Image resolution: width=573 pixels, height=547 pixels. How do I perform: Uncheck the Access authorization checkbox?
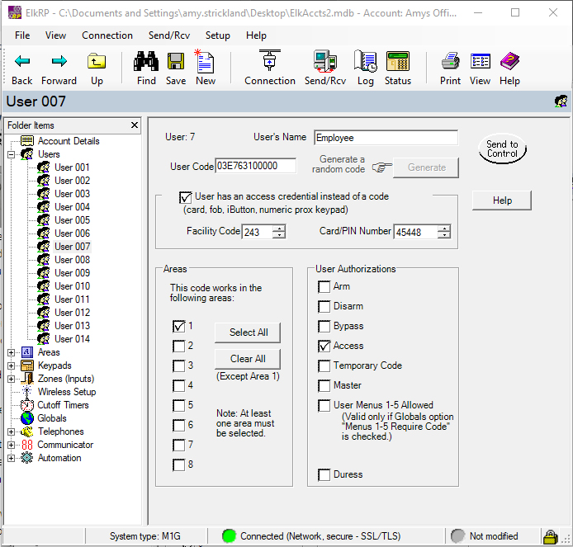[324, 346]
